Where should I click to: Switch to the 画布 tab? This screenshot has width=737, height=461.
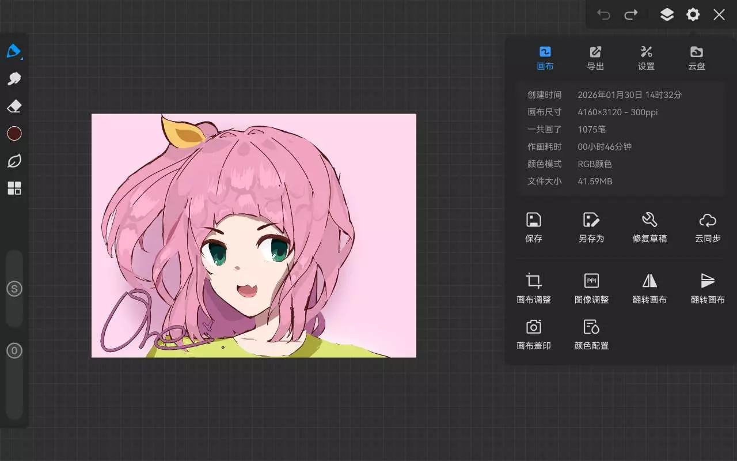[545, 58]
